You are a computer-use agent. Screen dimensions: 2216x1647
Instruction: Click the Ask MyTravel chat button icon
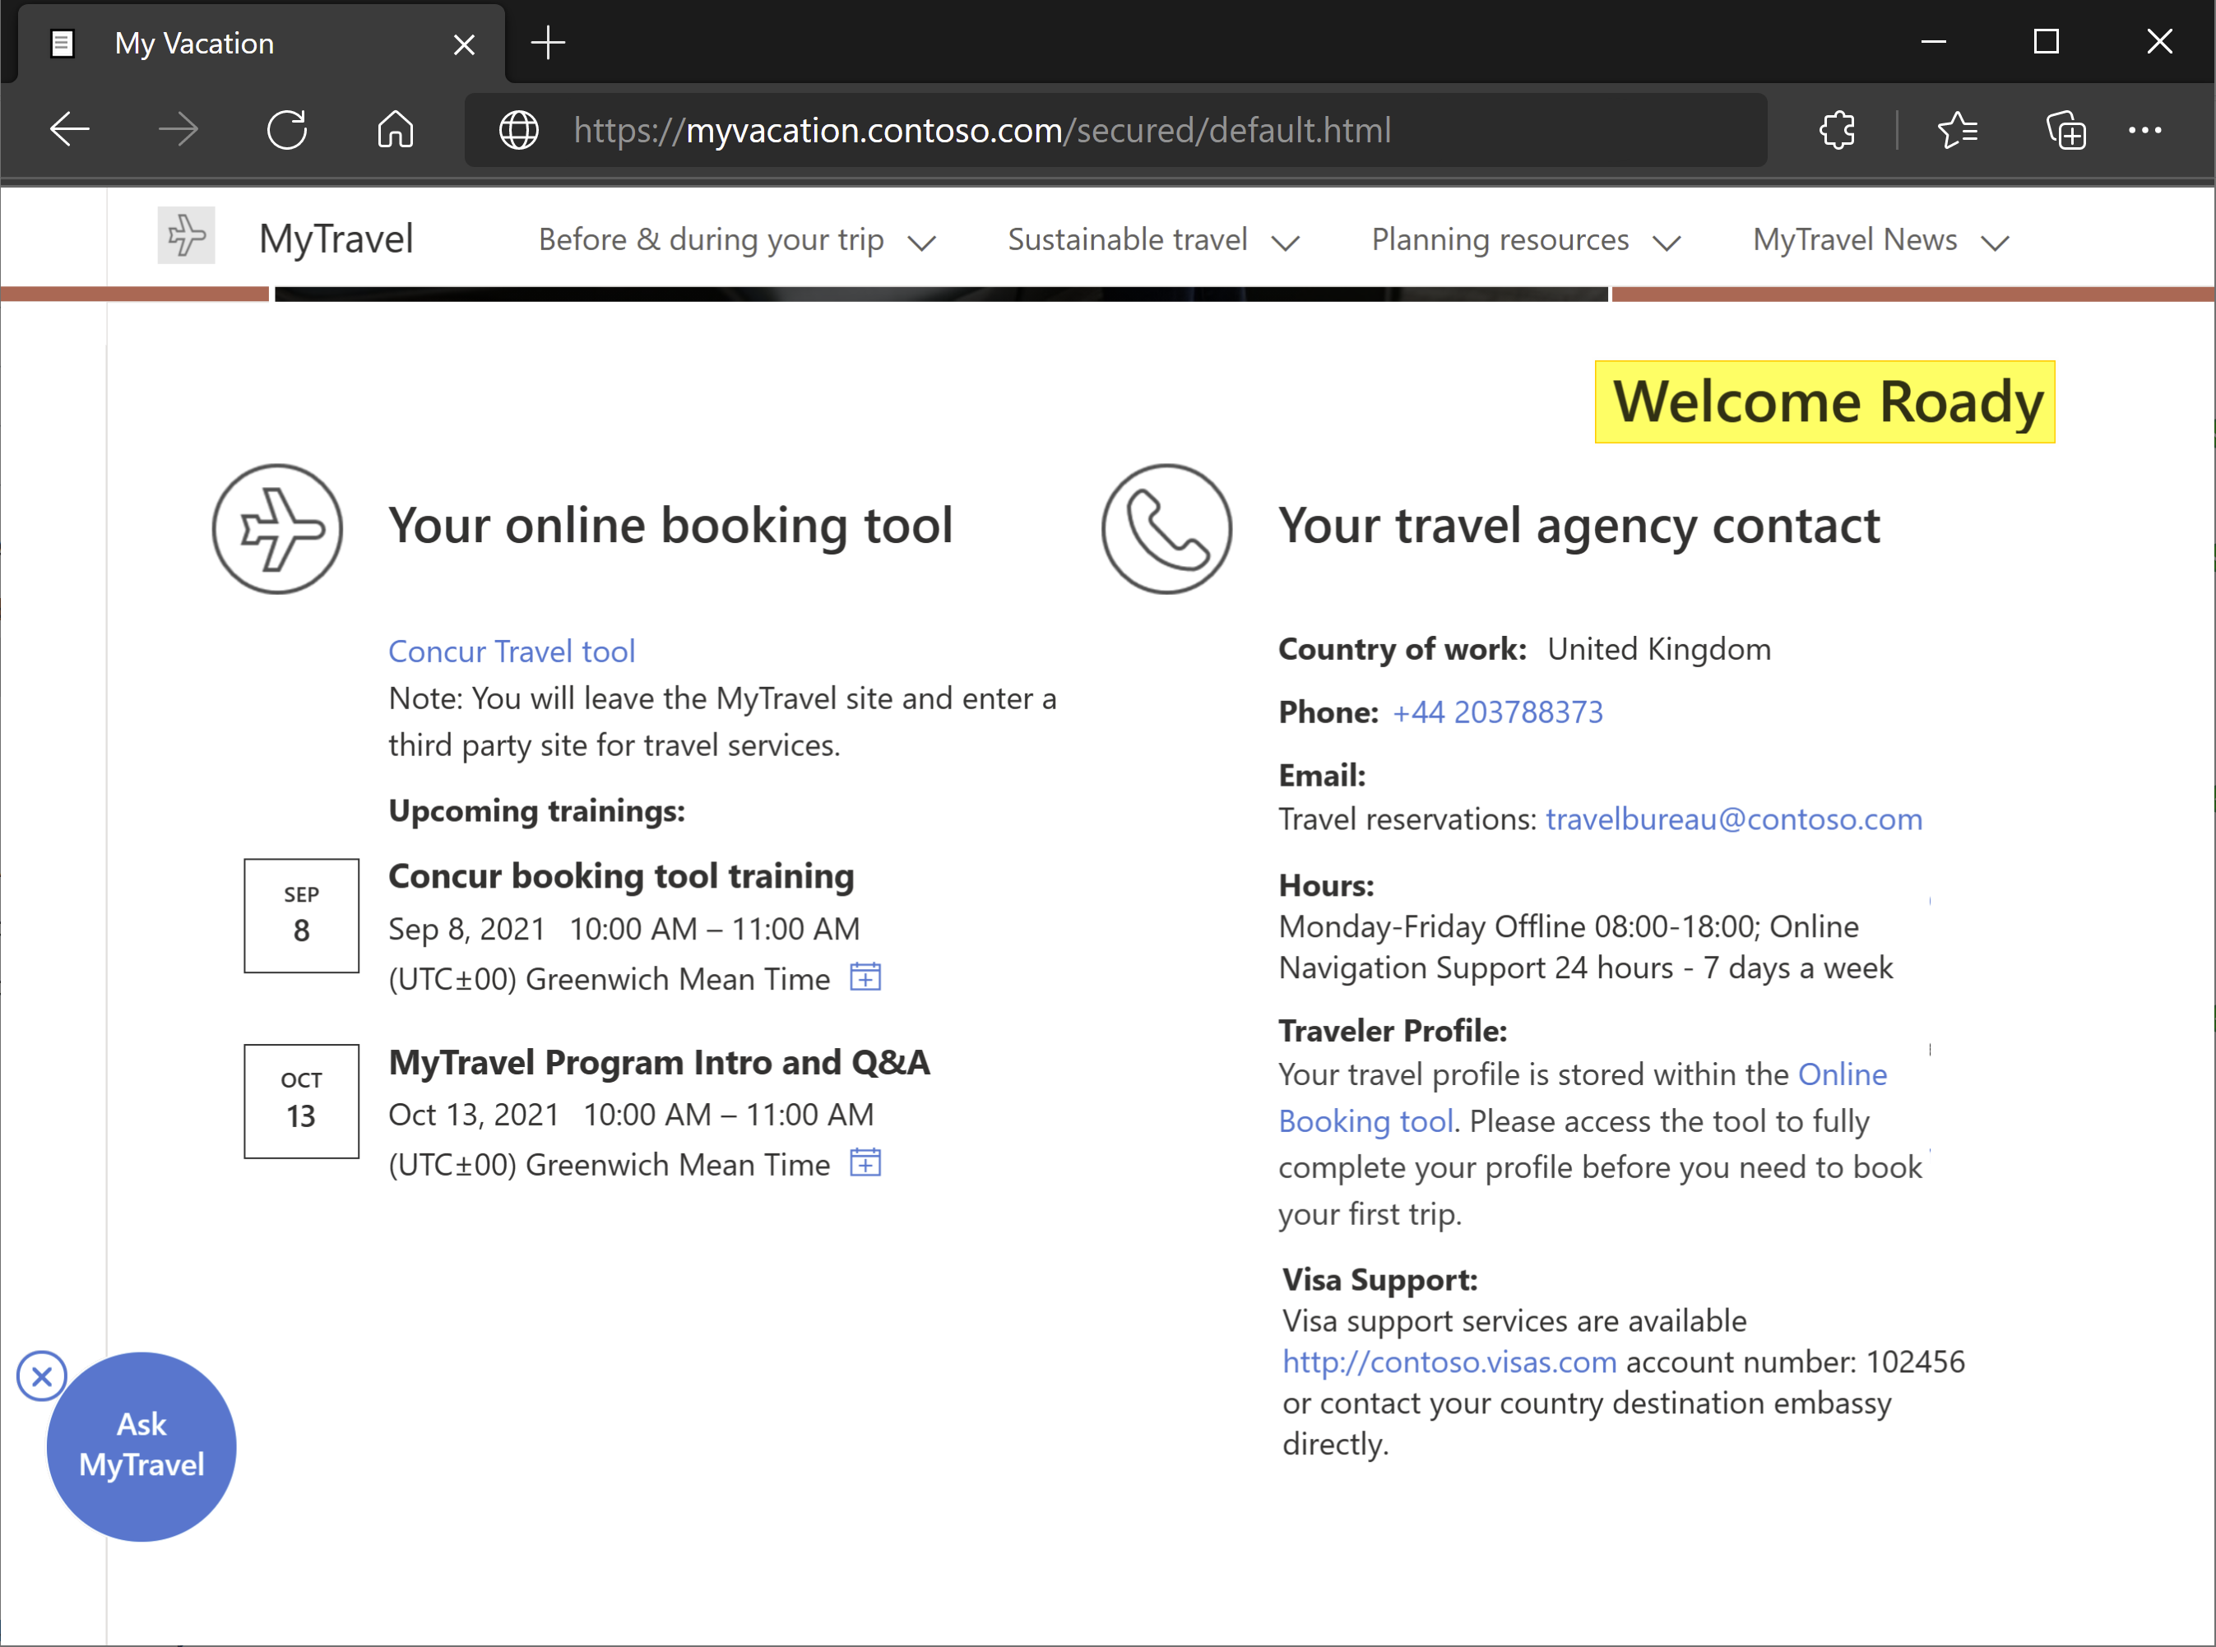(138, 1445)
